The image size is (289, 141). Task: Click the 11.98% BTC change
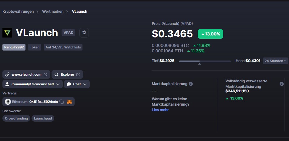(x=202, y=45)
